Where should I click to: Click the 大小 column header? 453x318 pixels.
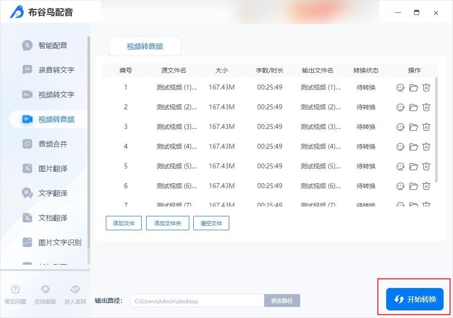click(222, 70)
